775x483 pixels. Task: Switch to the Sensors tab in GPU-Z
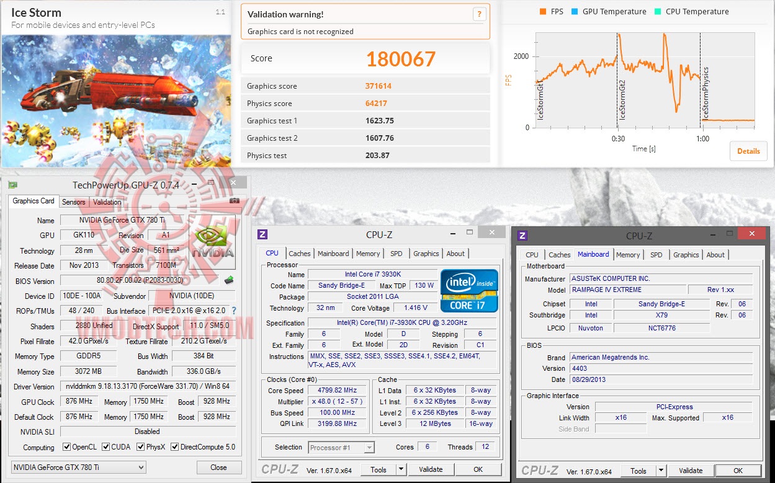point(74,202)
